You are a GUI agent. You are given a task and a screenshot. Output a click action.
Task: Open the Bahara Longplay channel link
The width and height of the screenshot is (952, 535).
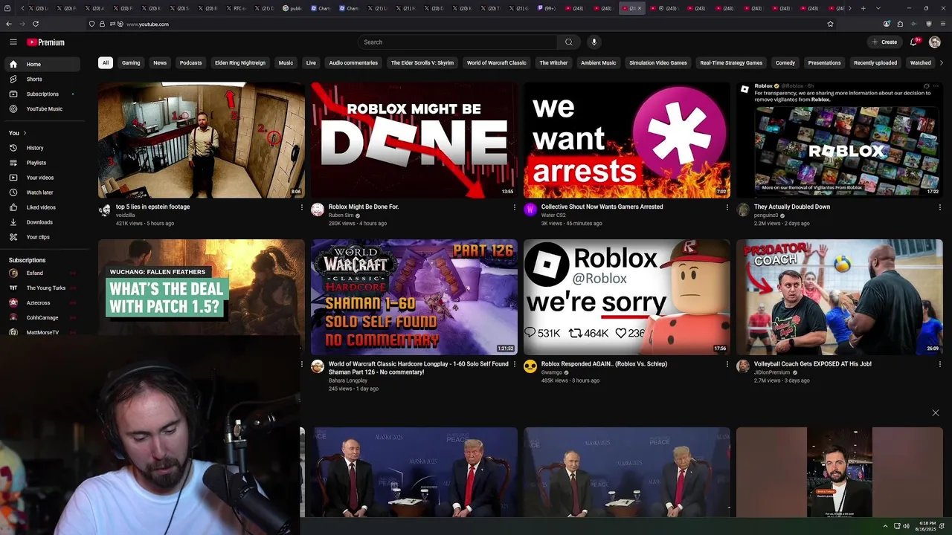(x=348, y=380)
